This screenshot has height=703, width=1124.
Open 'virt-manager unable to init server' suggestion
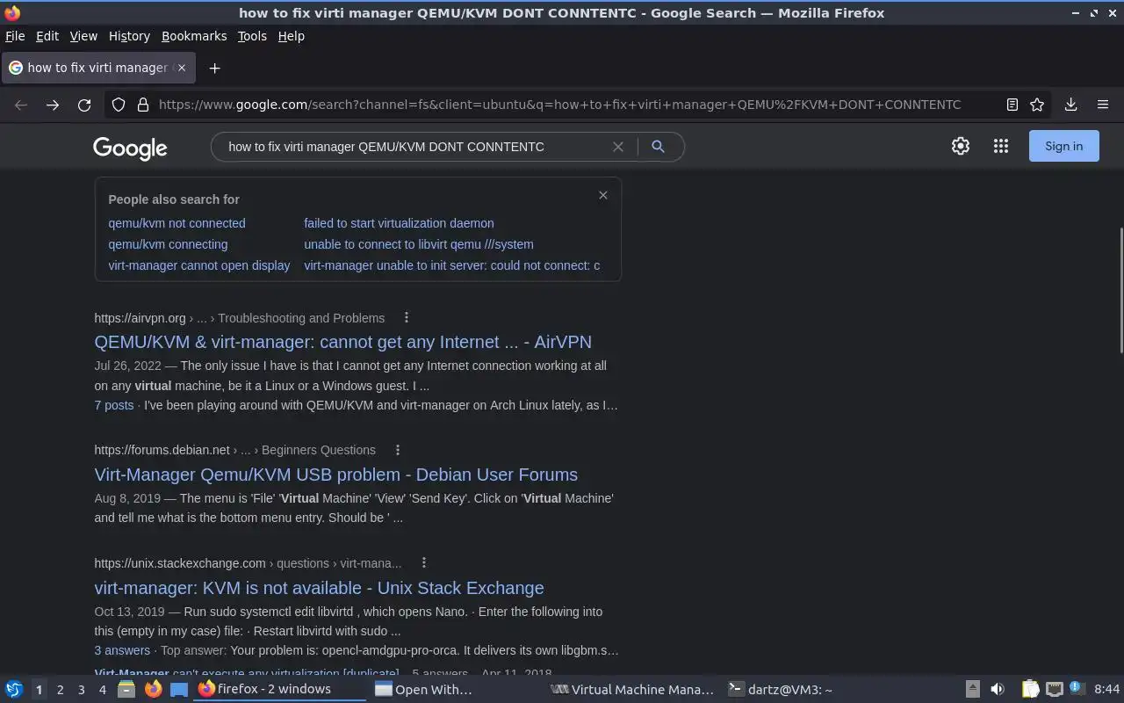tap(452, 265)
